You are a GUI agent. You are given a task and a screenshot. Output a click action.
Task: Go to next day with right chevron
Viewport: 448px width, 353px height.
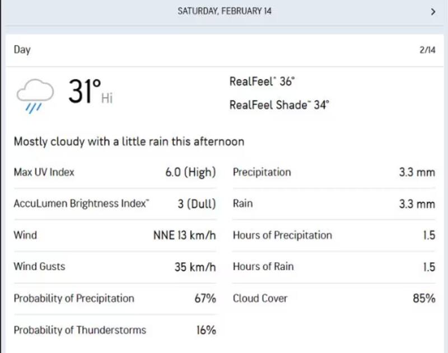point(433,12)
